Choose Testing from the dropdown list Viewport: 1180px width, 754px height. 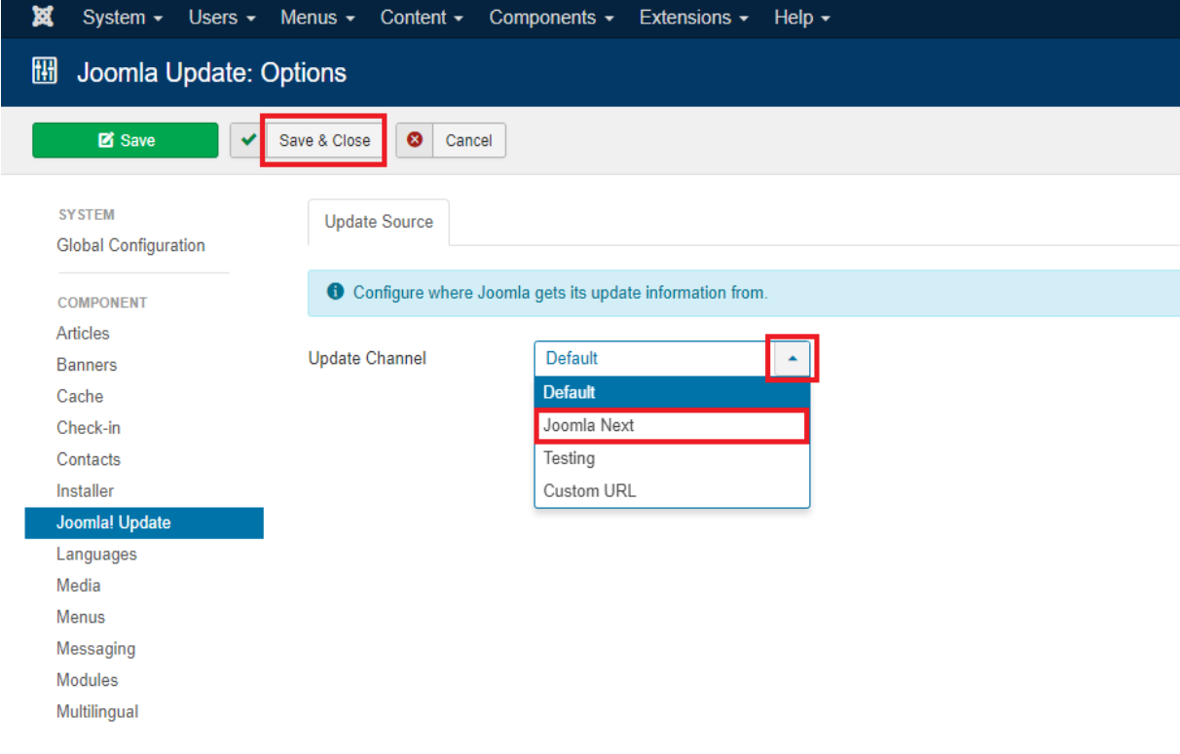tap(672, 458)
